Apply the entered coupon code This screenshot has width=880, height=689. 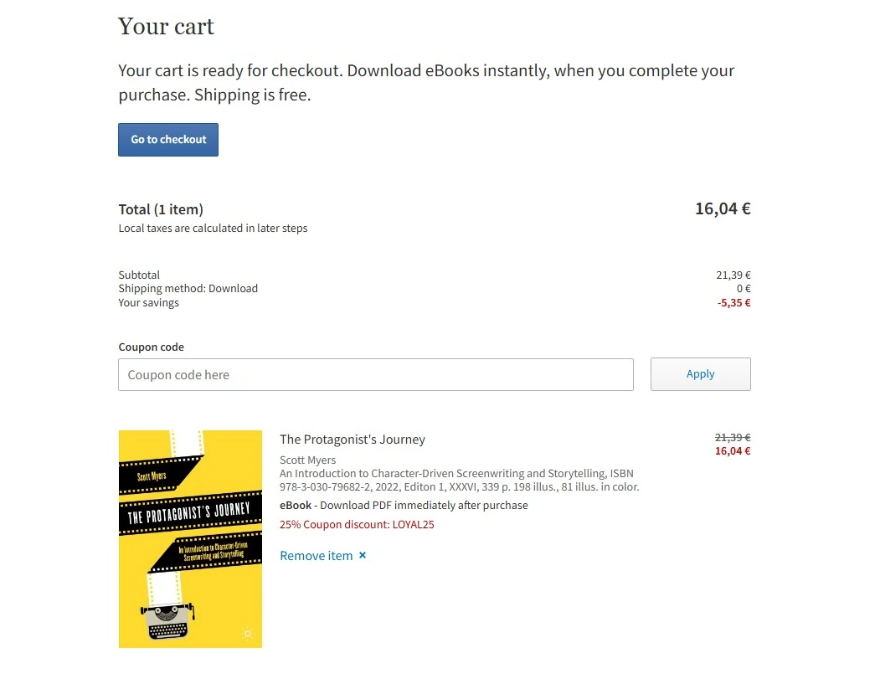(x=700, y=374)
